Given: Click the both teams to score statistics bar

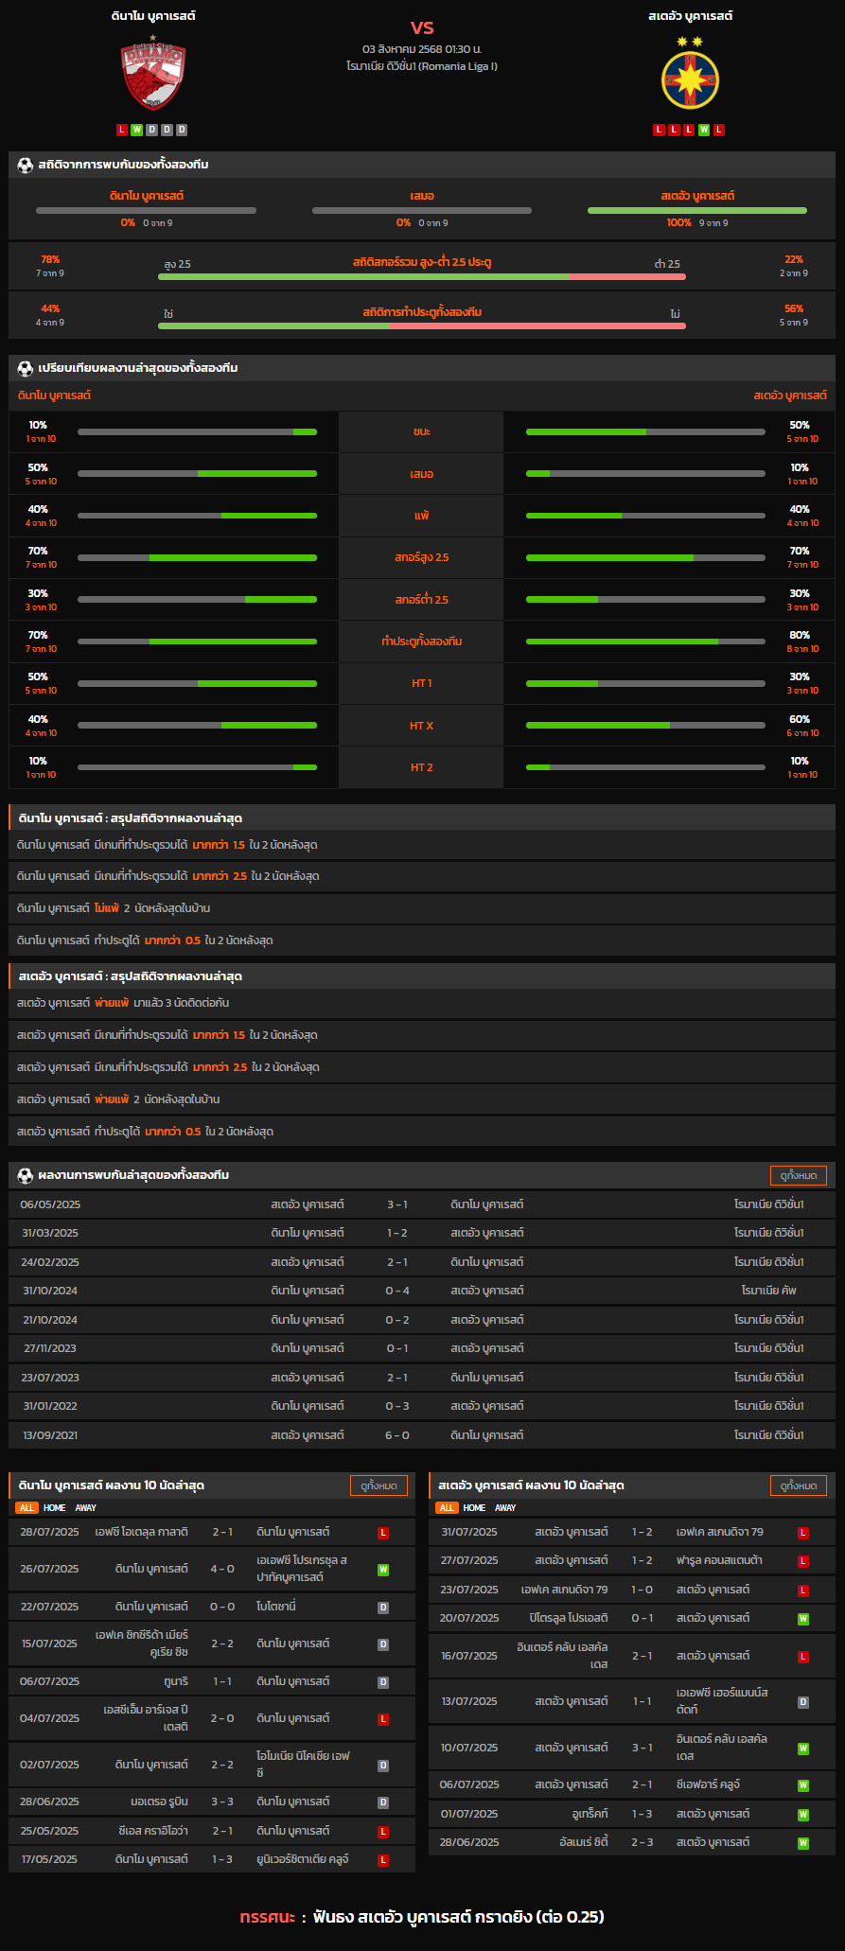Looking at the screenshot, I should [x=422, y=325].
